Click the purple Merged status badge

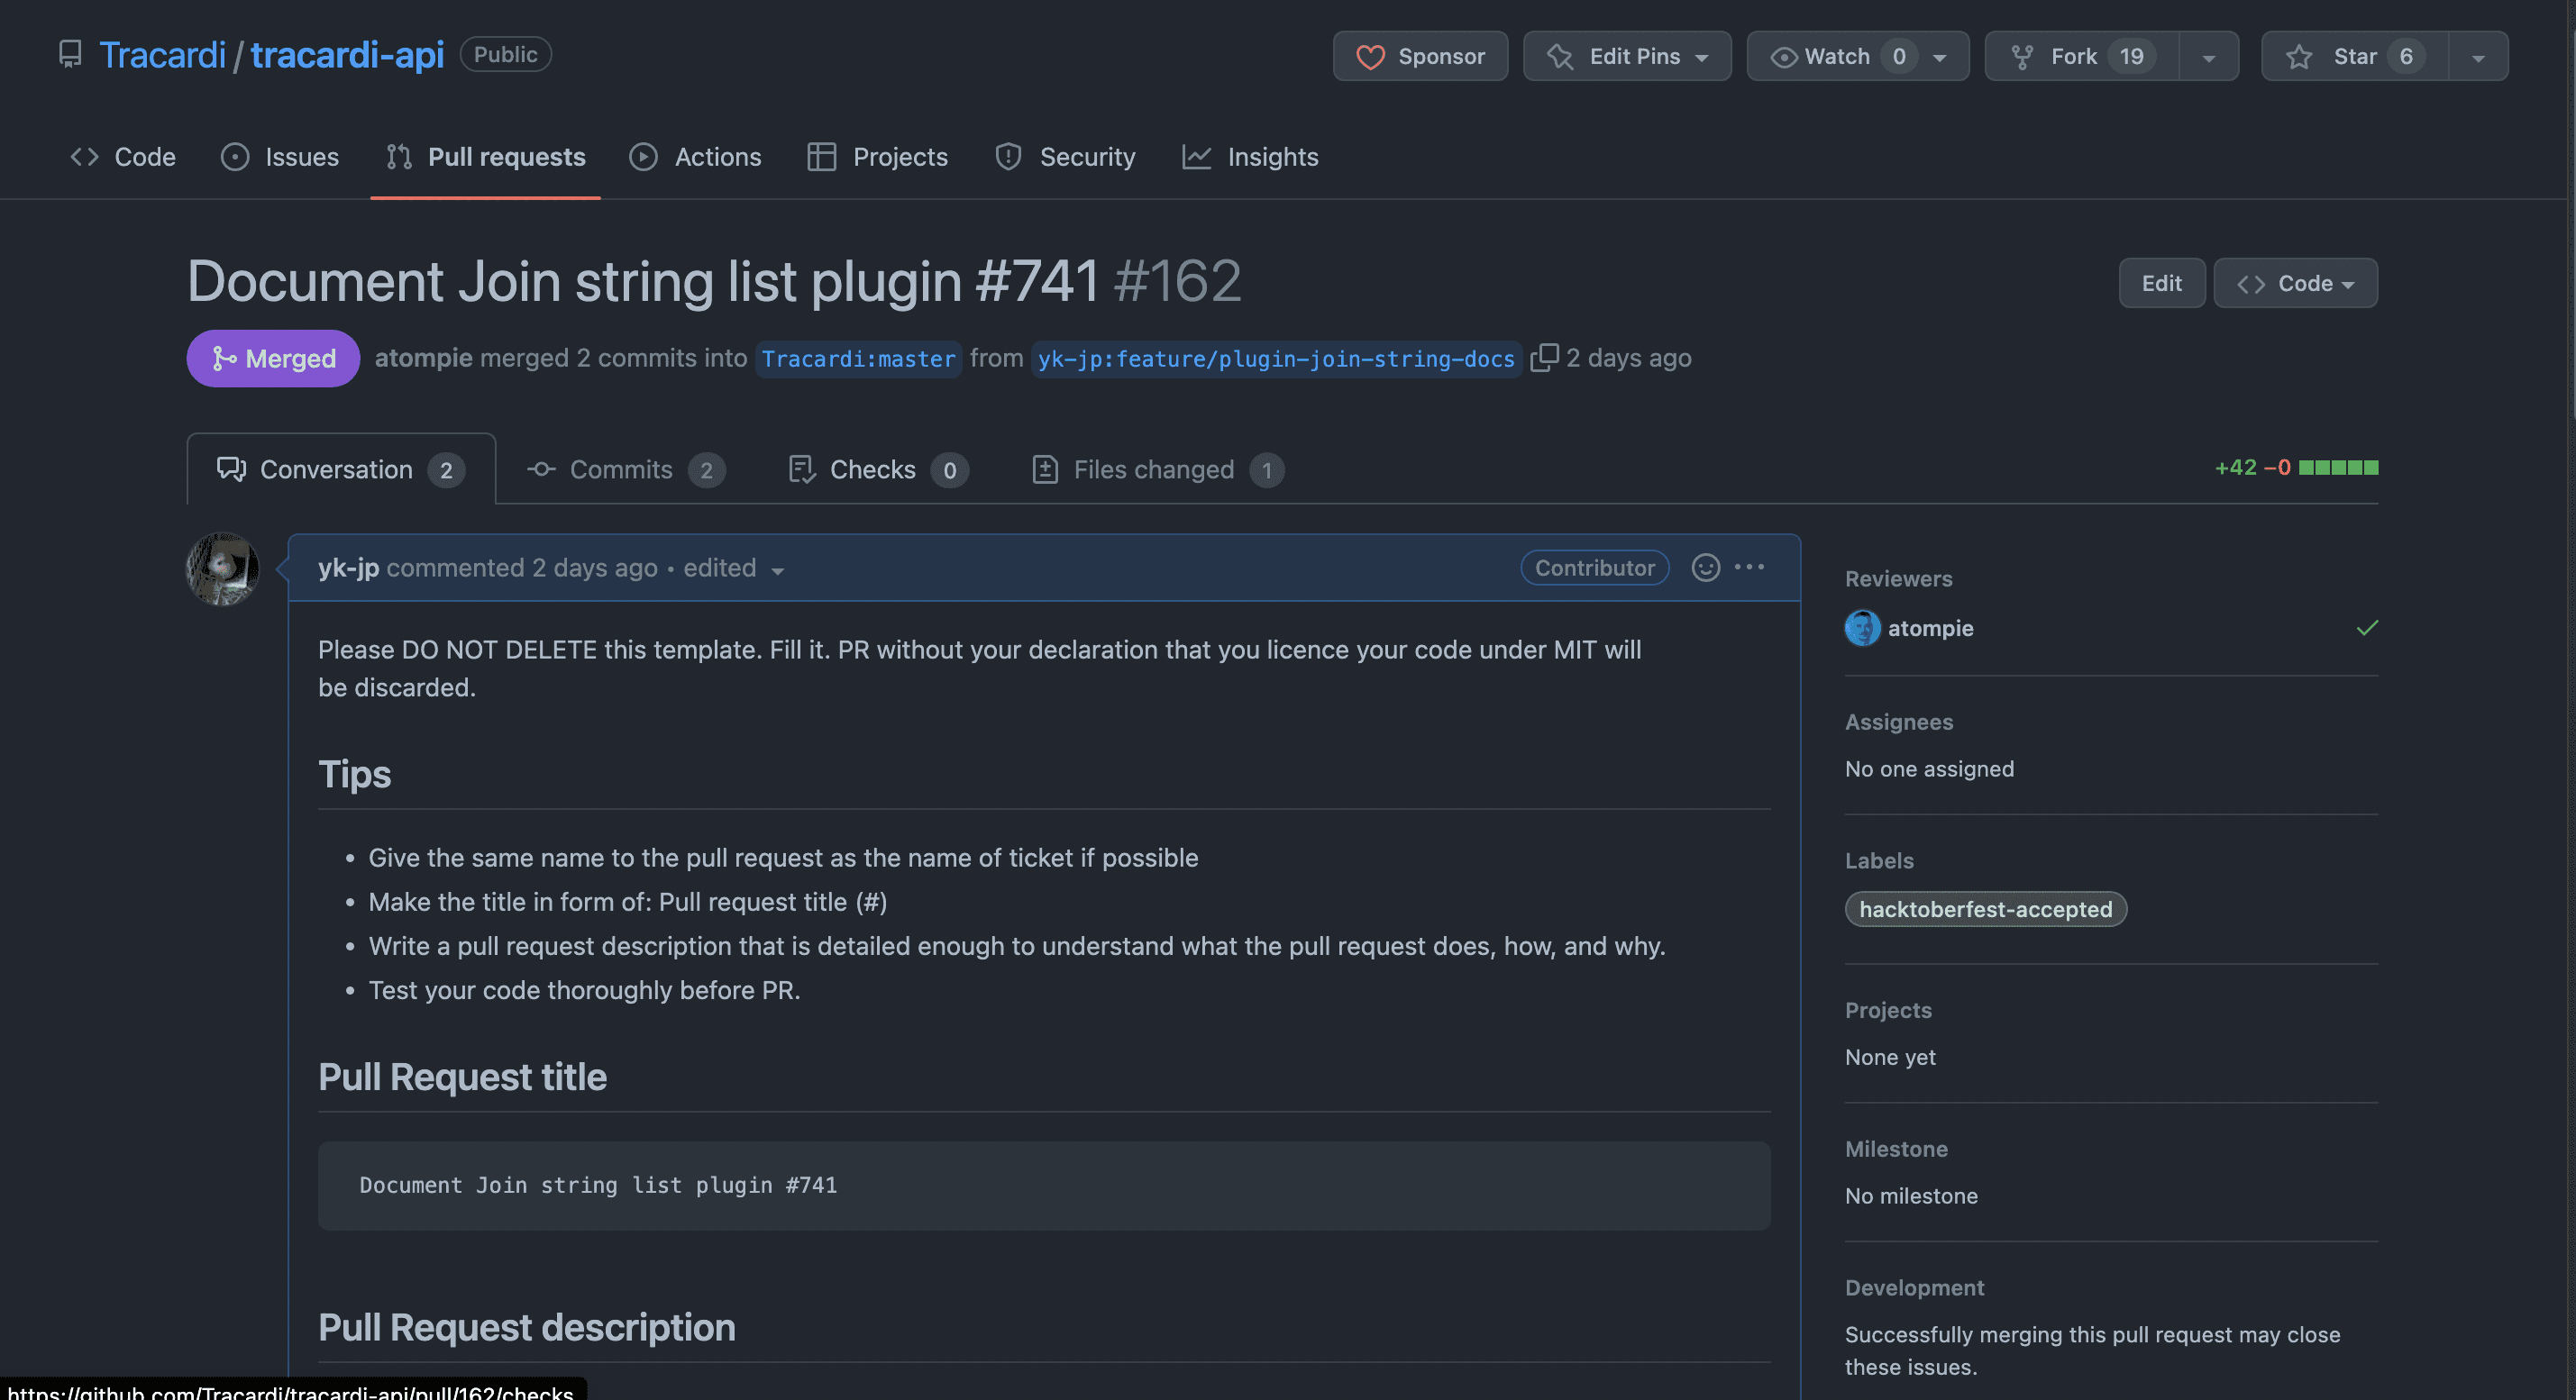[x=273, y=358]
